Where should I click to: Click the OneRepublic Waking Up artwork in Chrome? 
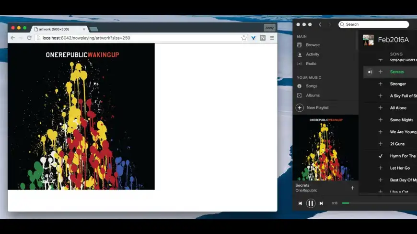tap(81, 117)
